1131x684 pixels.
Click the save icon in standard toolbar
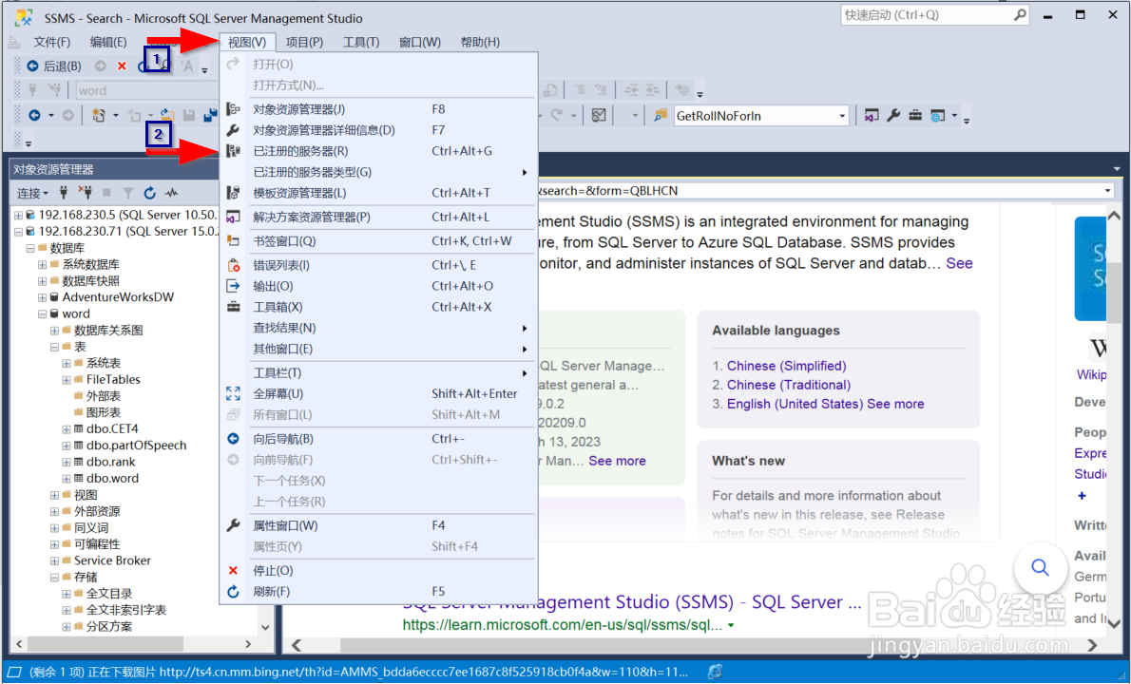point(189,115)
